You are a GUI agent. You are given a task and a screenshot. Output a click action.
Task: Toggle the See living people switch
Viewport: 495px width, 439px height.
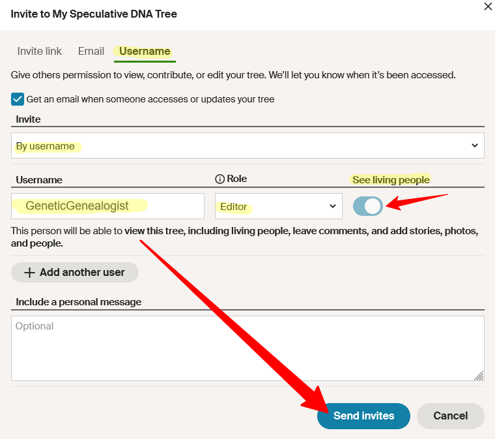[368, 206]
